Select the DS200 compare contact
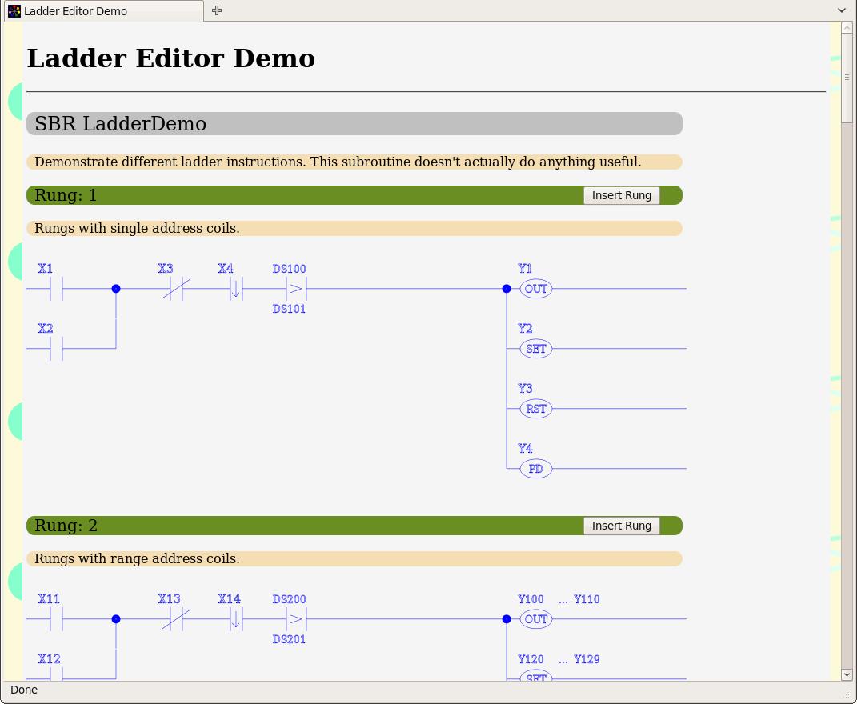The width and height of the screenshot is (857, 704). [296, 619]
